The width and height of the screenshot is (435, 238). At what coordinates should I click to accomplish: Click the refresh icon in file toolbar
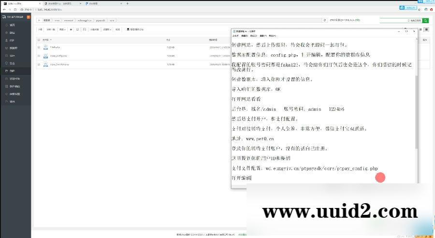[x=78, y=30]
